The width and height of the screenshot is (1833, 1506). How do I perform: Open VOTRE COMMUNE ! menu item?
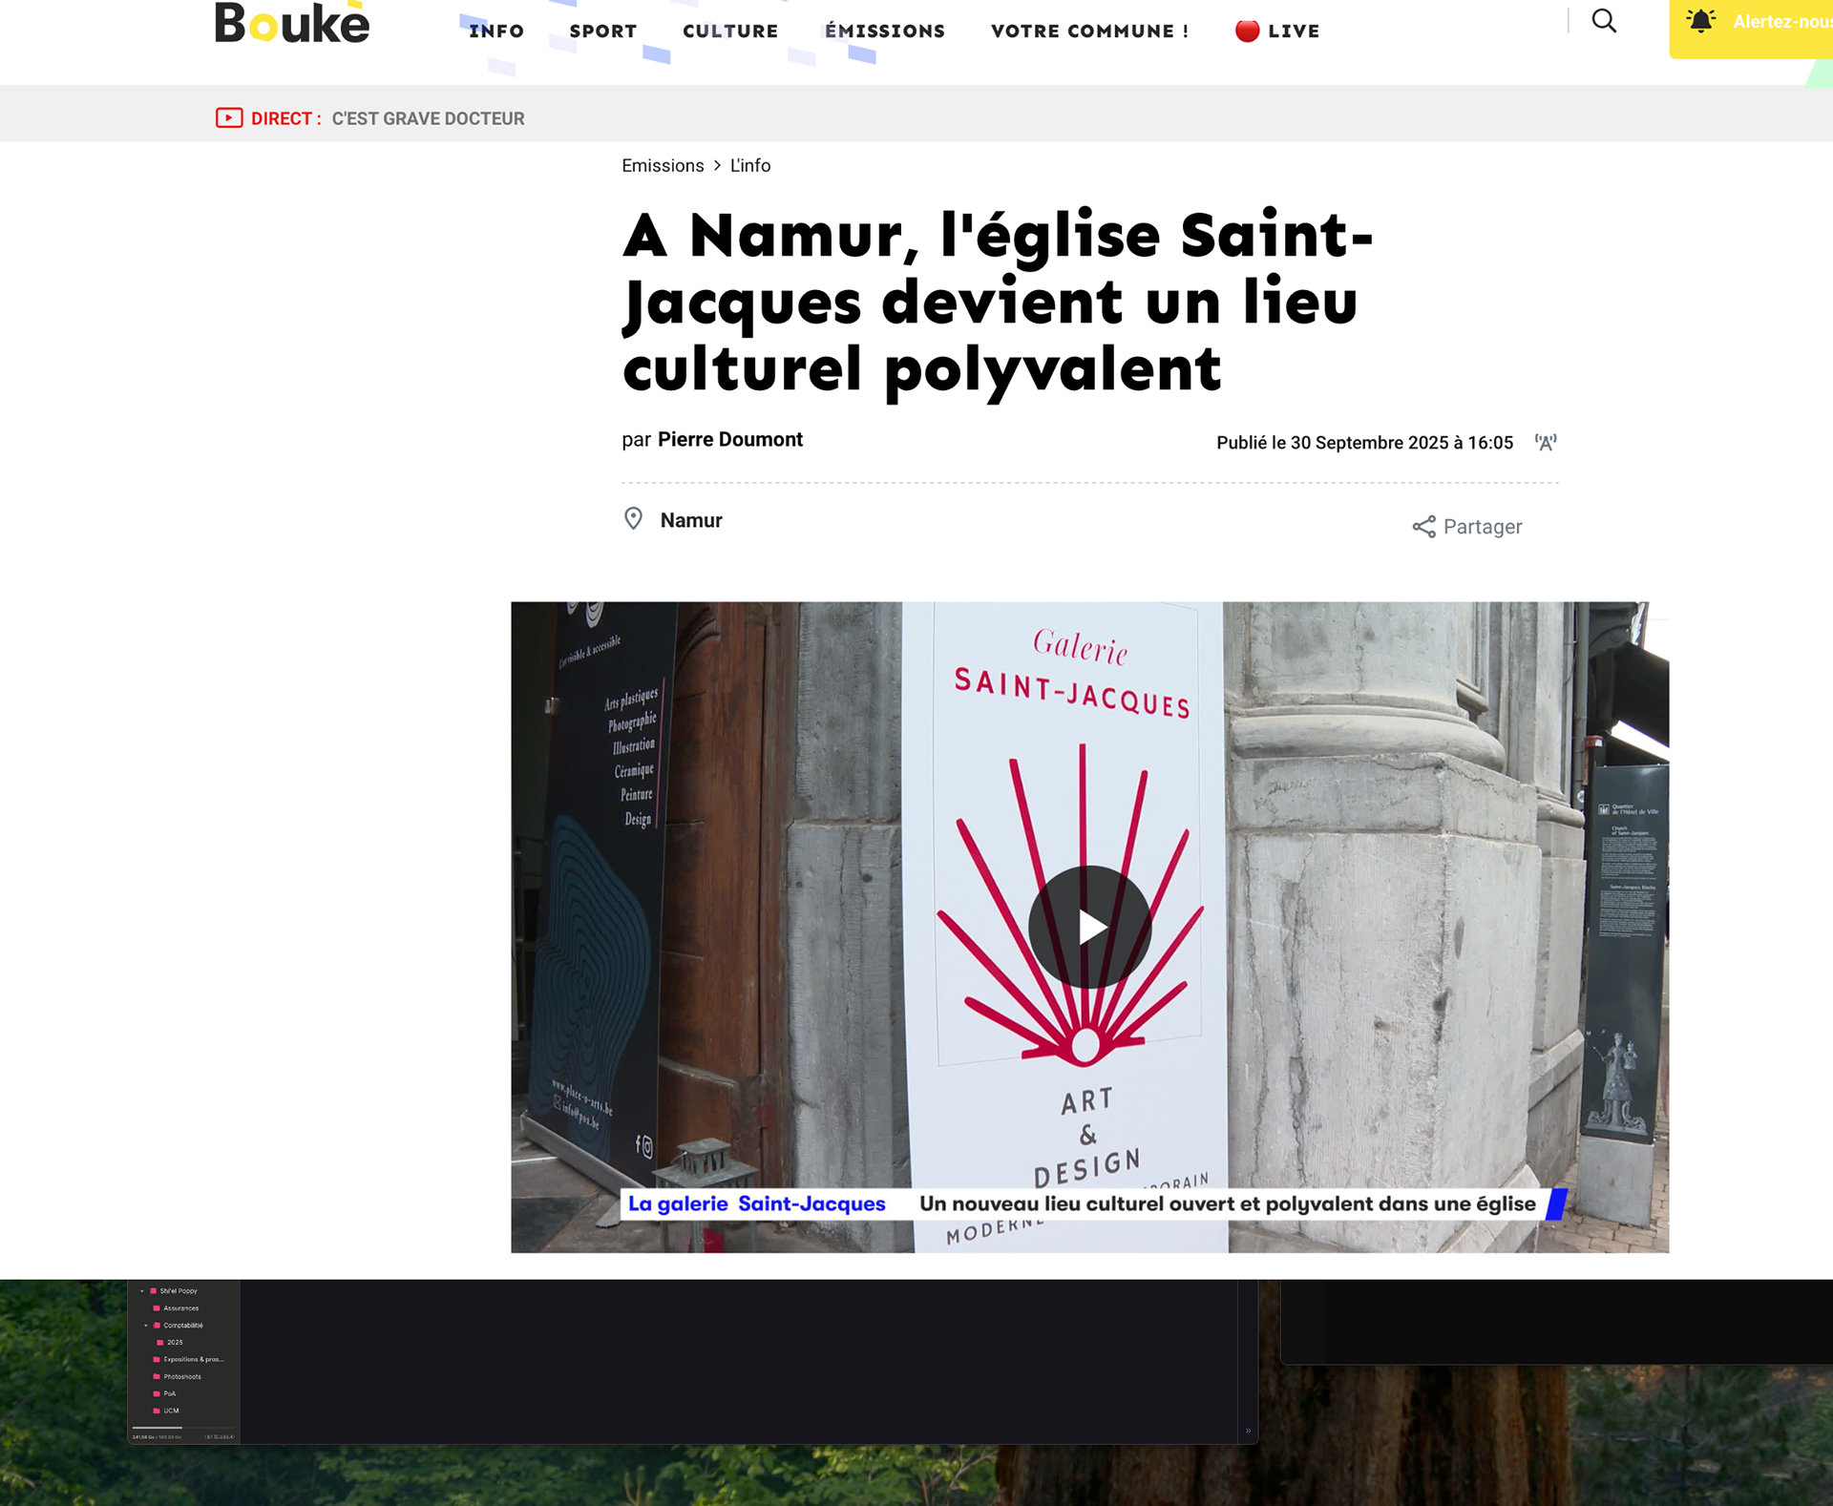click(1090, 31)
